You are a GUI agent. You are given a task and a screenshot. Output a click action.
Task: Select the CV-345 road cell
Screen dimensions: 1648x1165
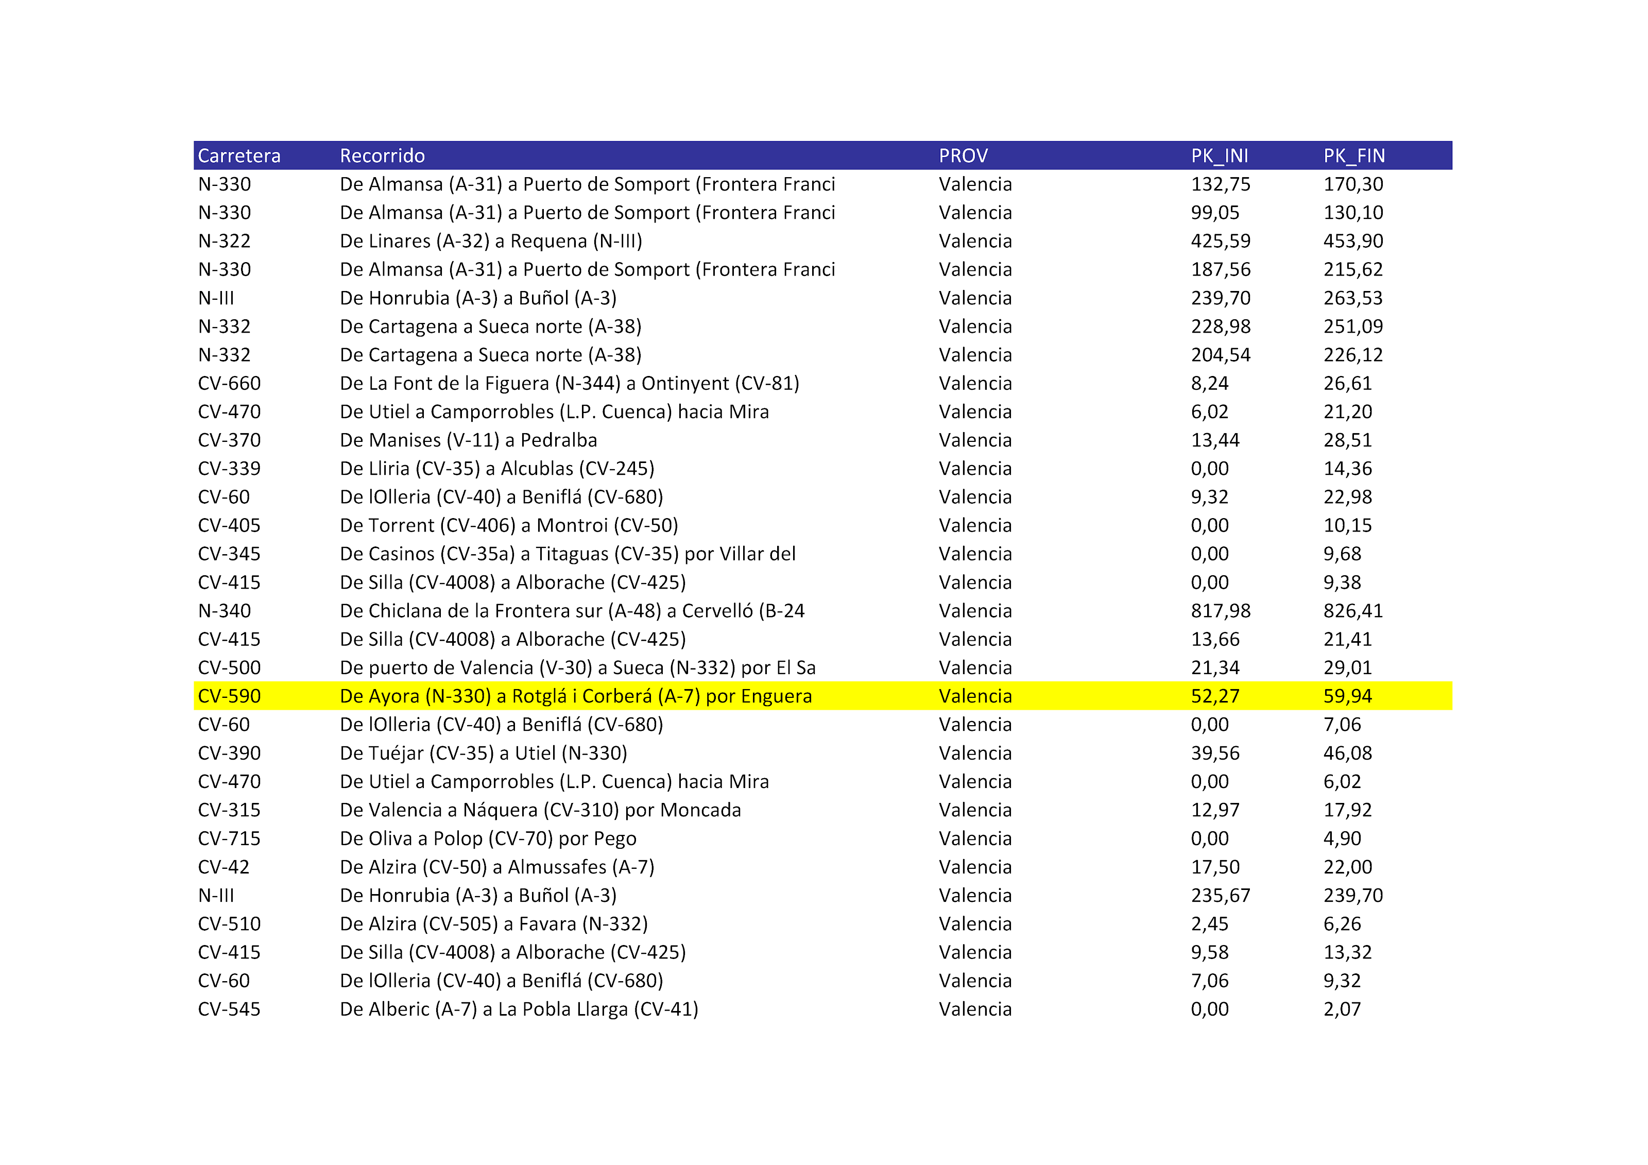(x=230, y=554)
